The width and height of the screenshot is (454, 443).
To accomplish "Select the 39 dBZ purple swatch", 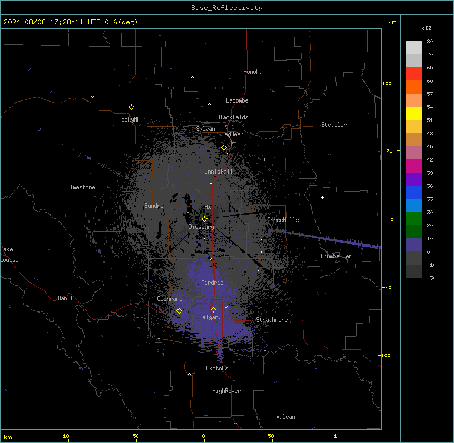I will pos(414,179).
